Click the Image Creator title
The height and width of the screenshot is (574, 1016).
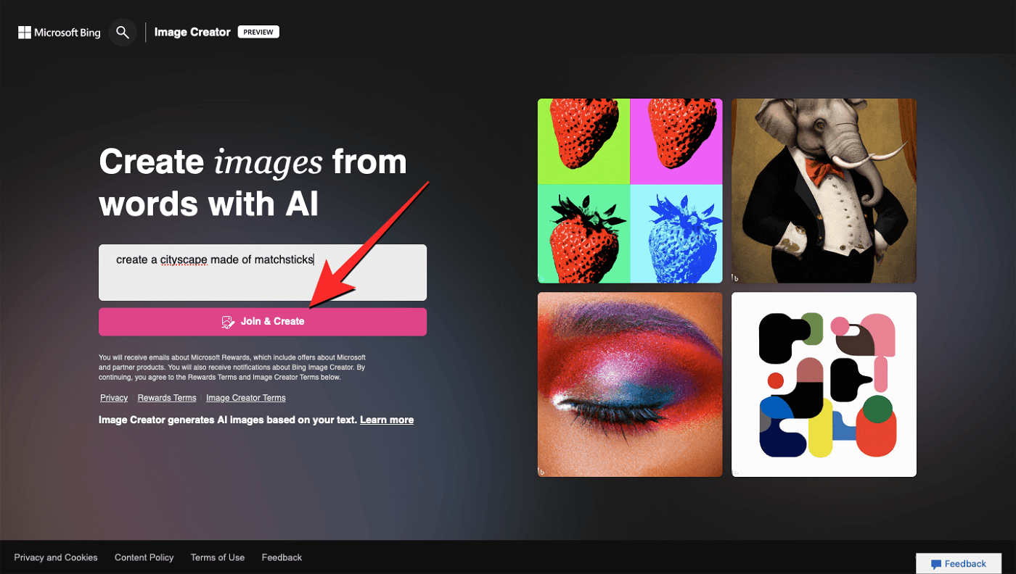192,32
